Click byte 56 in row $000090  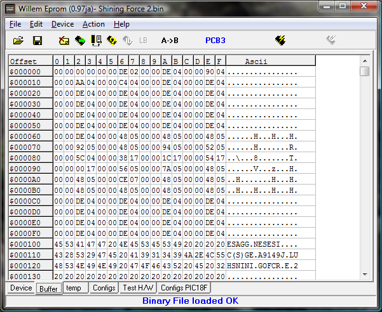point(123,169)
